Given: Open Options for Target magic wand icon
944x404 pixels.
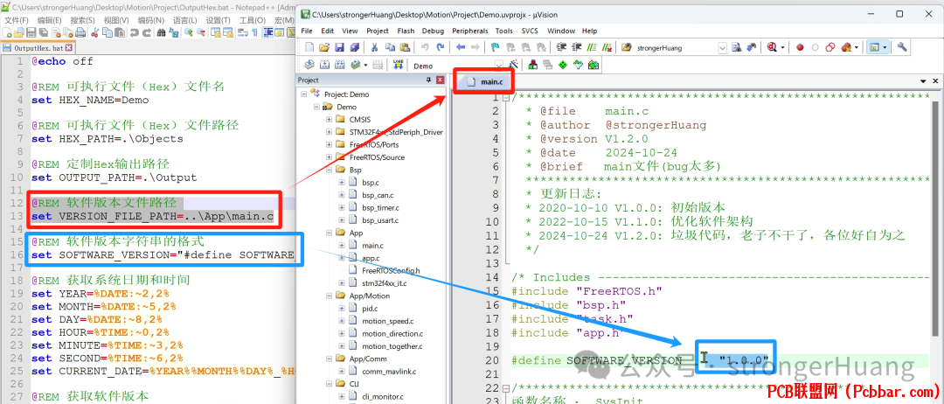Looking at the screenshot, I should click(x=514, y=65).
